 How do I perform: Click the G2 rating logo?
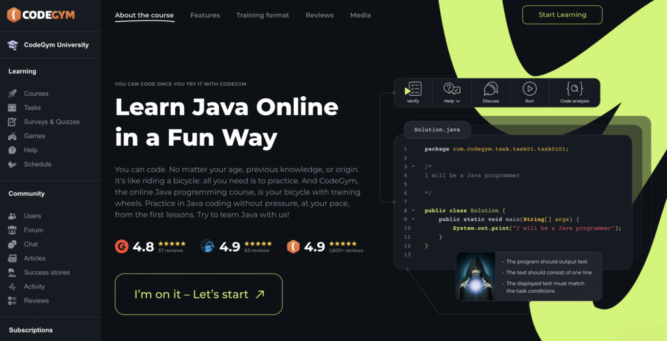click(x=122, y=246)
